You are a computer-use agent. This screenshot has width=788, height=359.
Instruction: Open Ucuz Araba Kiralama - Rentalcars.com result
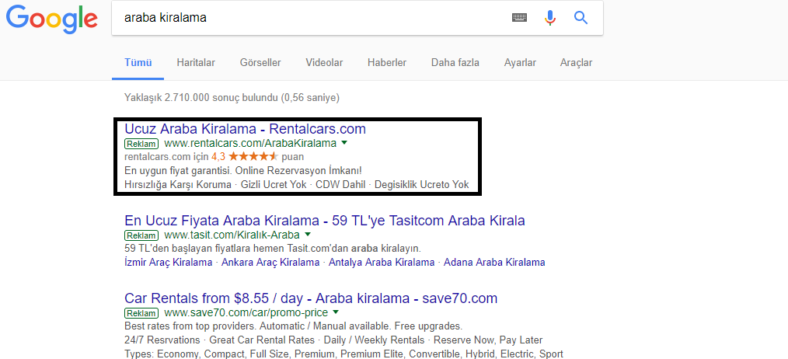click(x=245, y=129)
